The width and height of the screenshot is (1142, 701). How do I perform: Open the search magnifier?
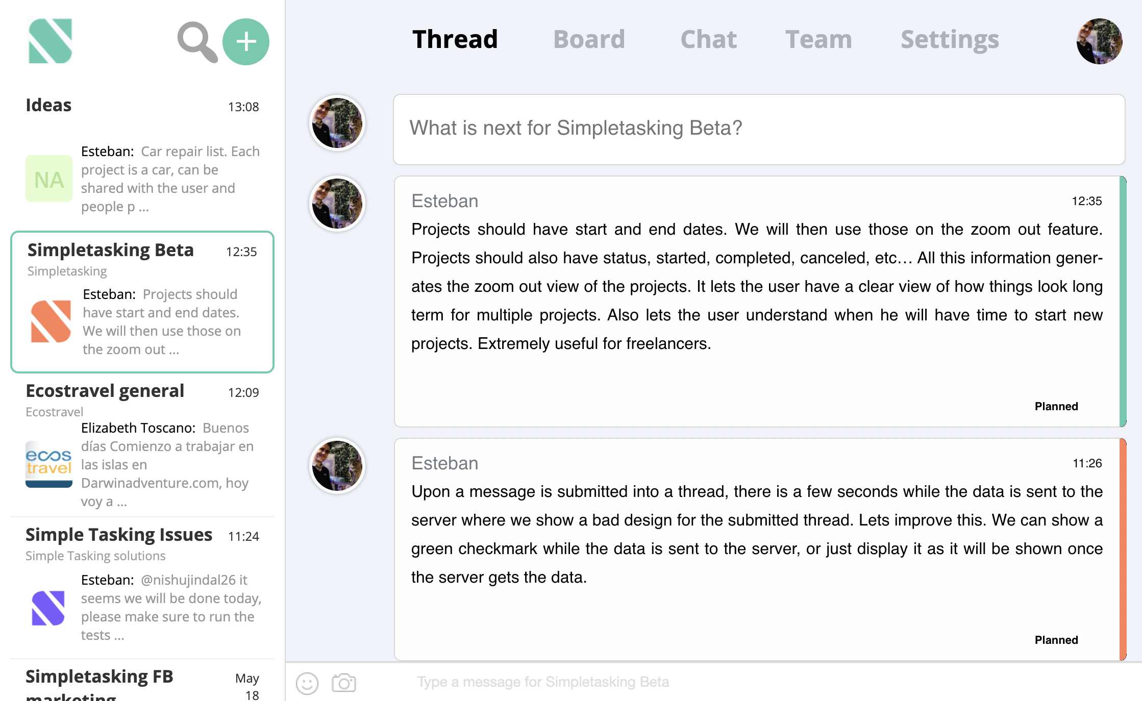(197, 42)
